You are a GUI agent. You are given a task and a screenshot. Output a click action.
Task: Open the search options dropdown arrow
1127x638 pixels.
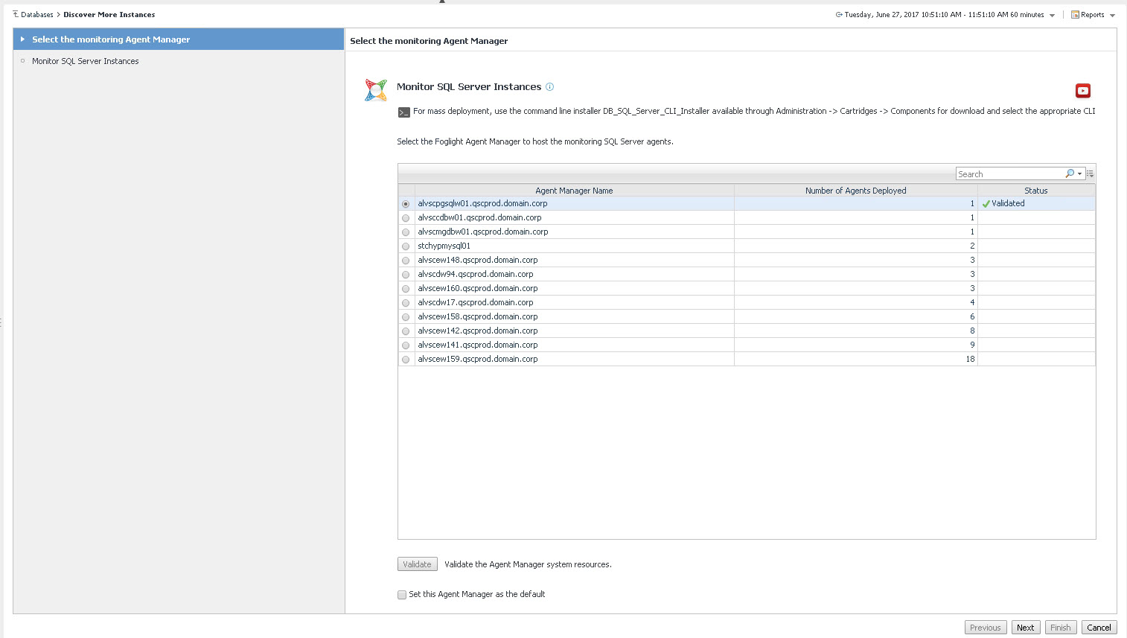click(x=1079, y=173)
